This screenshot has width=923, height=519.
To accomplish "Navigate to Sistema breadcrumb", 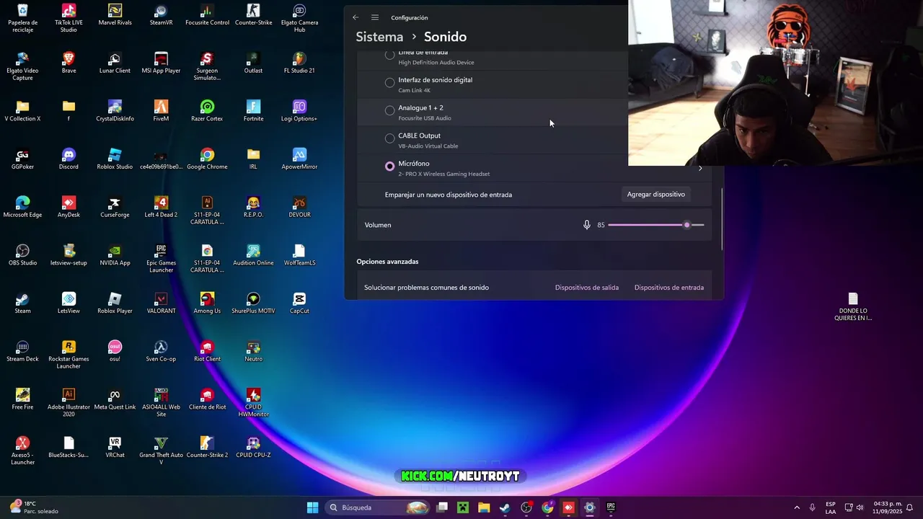I will 379,37.
